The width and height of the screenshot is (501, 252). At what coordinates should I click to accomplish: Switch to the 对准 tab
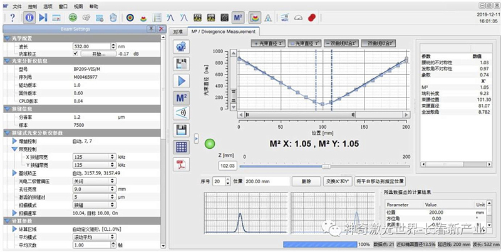click(x=178, y=31)
